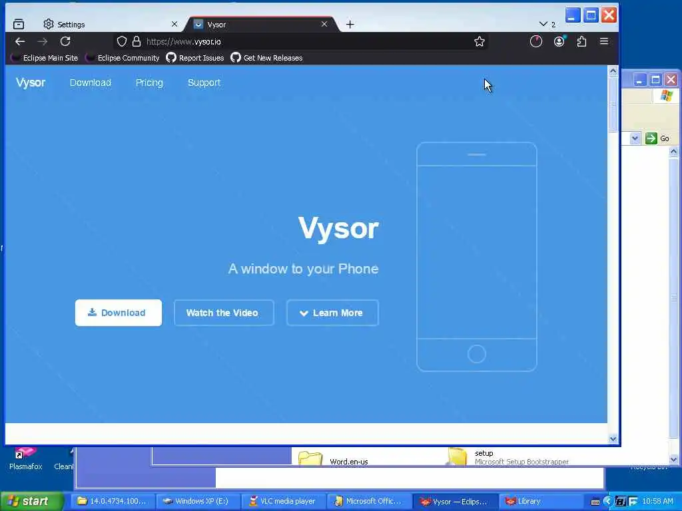Screen dimensions: 682x511
Task: Open a new tab with plus
Action: [350, 25]
